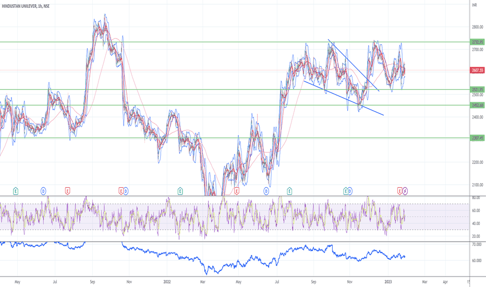This screenshot has width=486, height=287.
Task: Click the red earnings marker after Jul 2021
Action: pyautogui.click(x=67, y=191)
